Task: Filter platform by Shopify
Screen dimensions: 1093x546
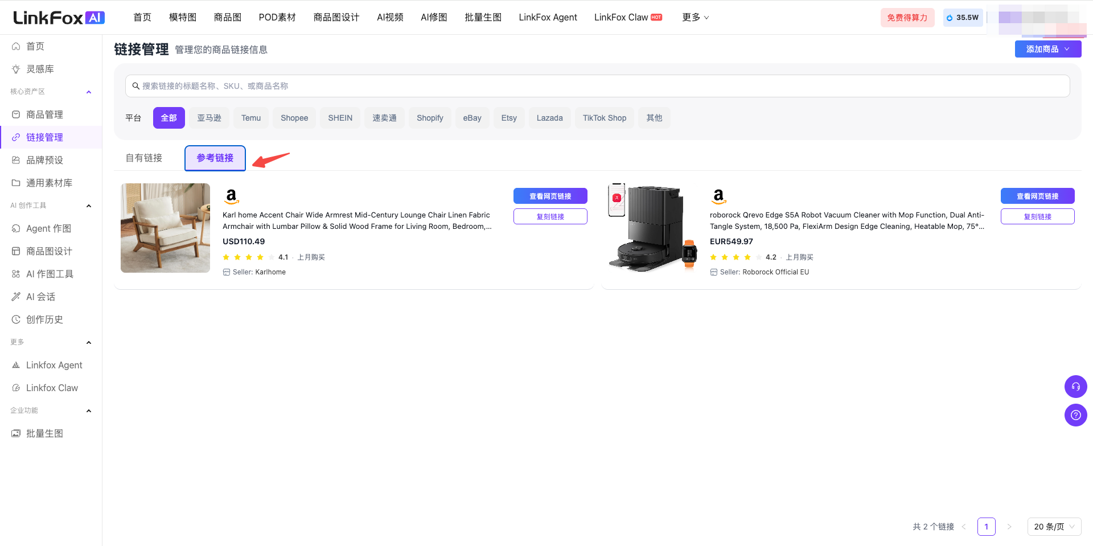Action: click(x=430, y=118)
